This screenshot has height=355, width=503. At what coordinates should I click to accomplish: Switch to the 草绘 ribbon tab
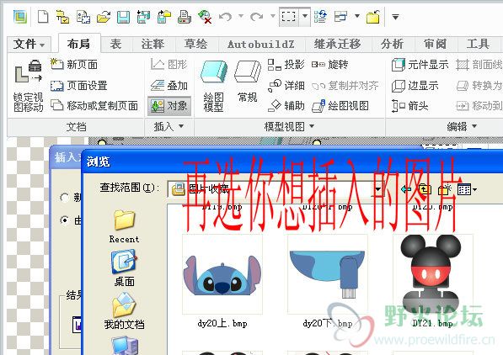(x=196, y=44)
